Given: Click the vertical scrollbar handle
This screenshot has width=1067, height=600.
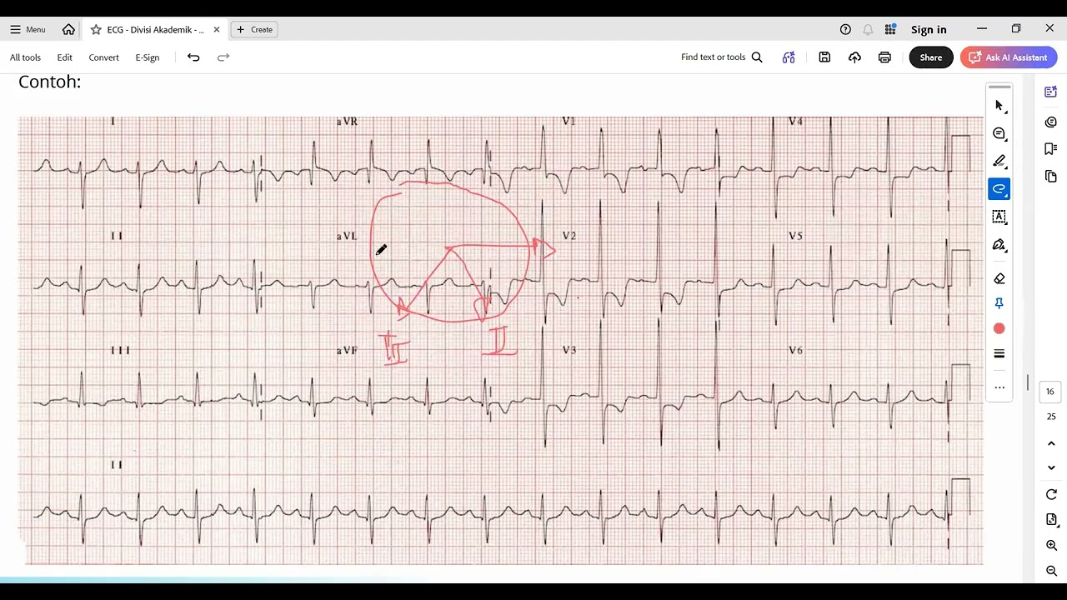Looking at the screenshot, I should coord(1028,382).
